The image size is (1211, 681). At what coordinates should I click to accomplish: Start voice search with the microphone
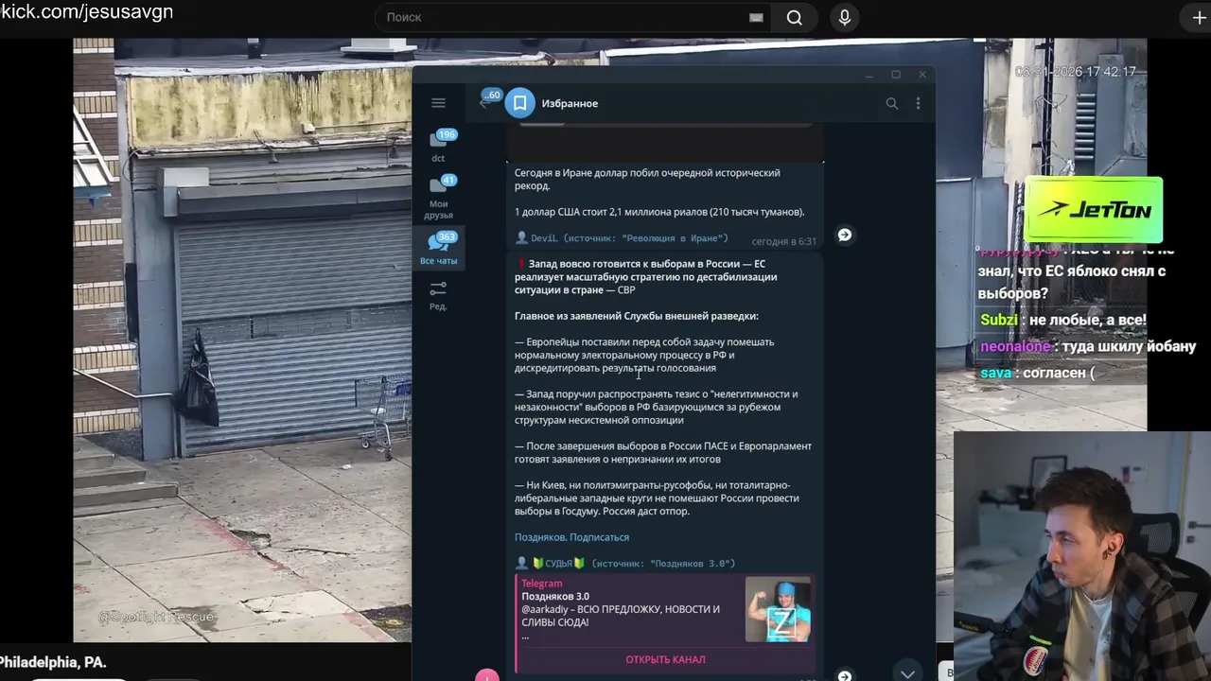845,17
